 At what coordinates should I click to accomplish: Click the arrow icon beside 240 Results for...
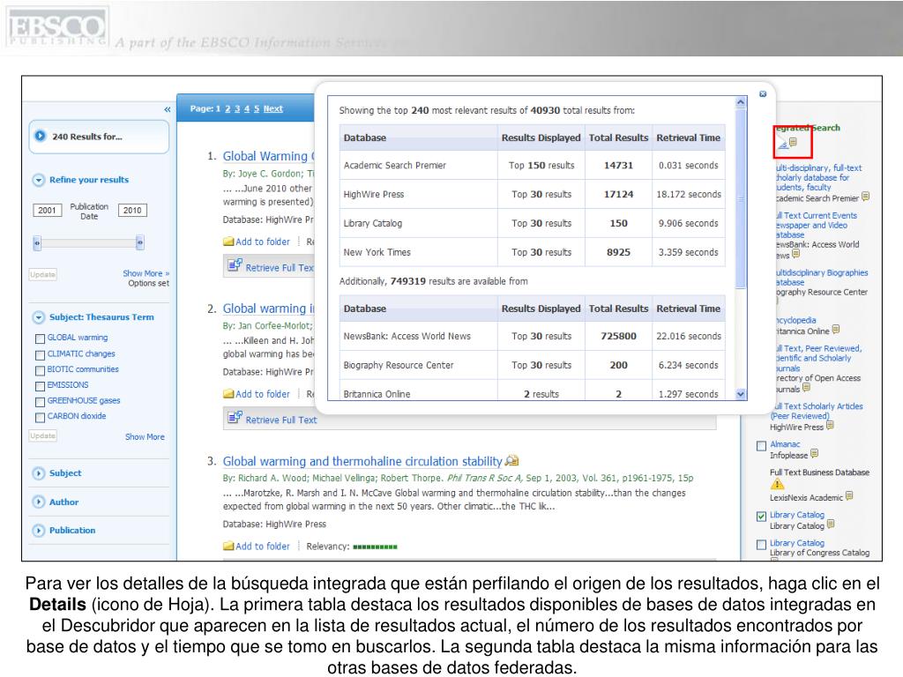(40, 137)
